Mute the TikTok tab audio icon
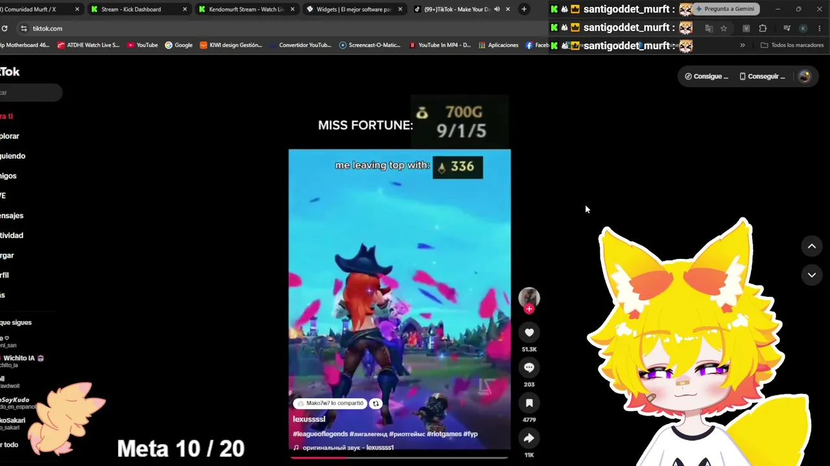Image resolution: width=830 pixels, height=466 pixels. (x=497, y=9)
